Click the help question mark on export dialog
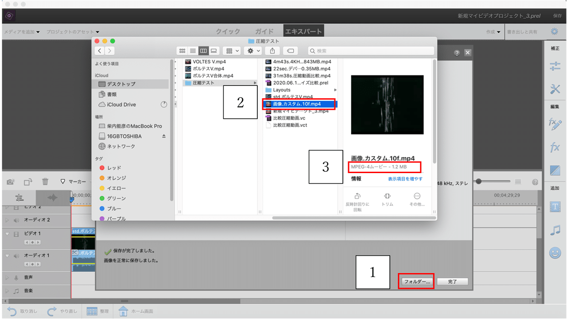567x320 pixels. pos(457,53)
